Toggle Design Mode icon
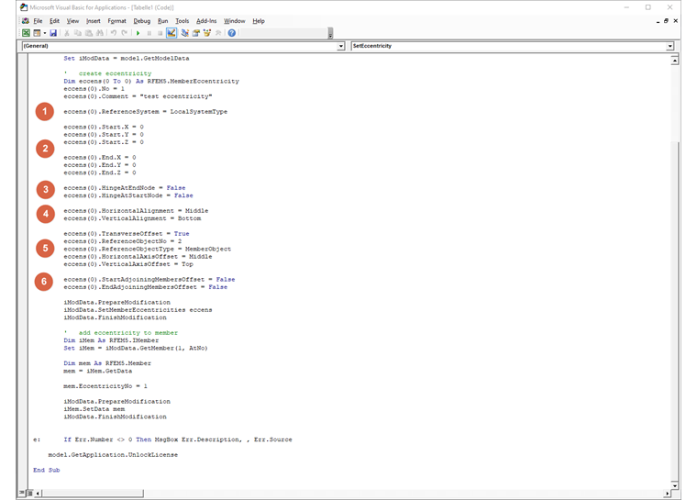697x500 pixels. coord(171,33)
